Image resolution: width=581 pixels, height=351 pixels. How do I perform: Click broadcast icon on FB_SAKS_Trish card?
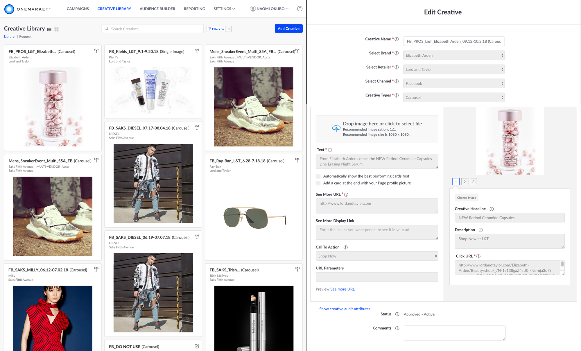pos(297,269)
